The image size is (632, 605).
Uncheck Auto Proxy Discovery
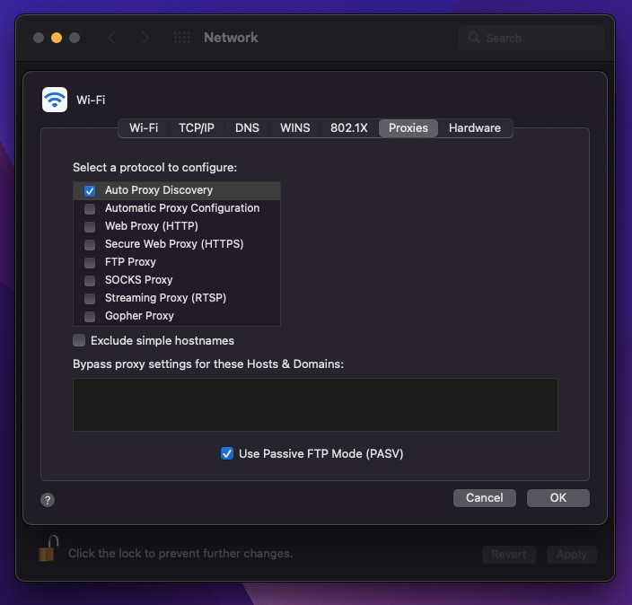[x=90, y=190]
